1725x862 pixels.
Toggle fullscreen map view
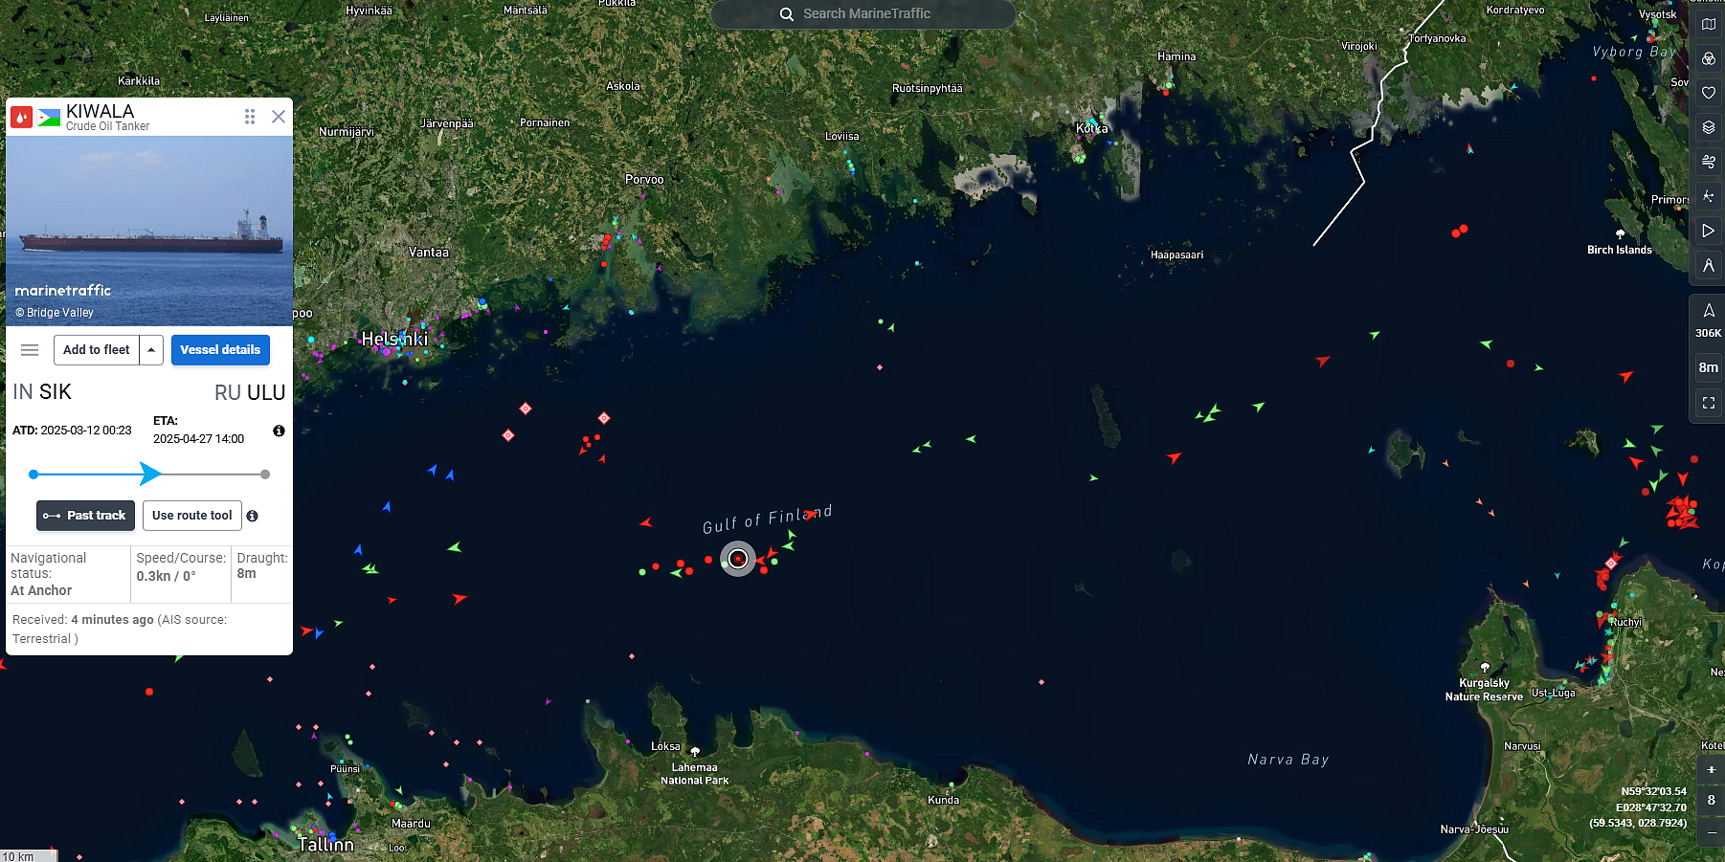[1709, 403]
